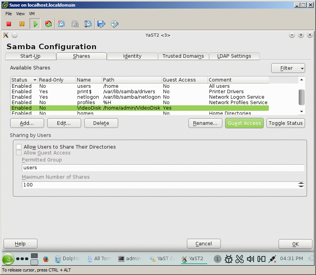Click the shares list scroll down arrow
This screenshot has height=275, width=316.
click(x=302, y=112)
